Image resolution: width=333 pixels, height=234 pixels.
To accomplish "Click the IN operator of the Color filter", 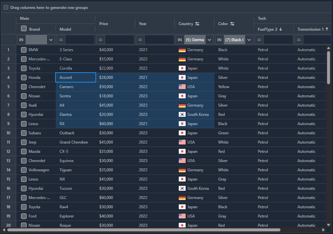I will pos(220,40).
